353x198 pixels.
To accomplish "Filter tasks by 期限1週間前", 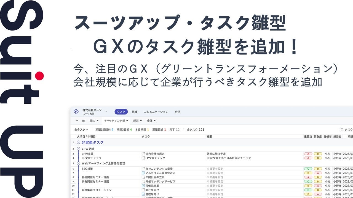I will coord(104,130).
